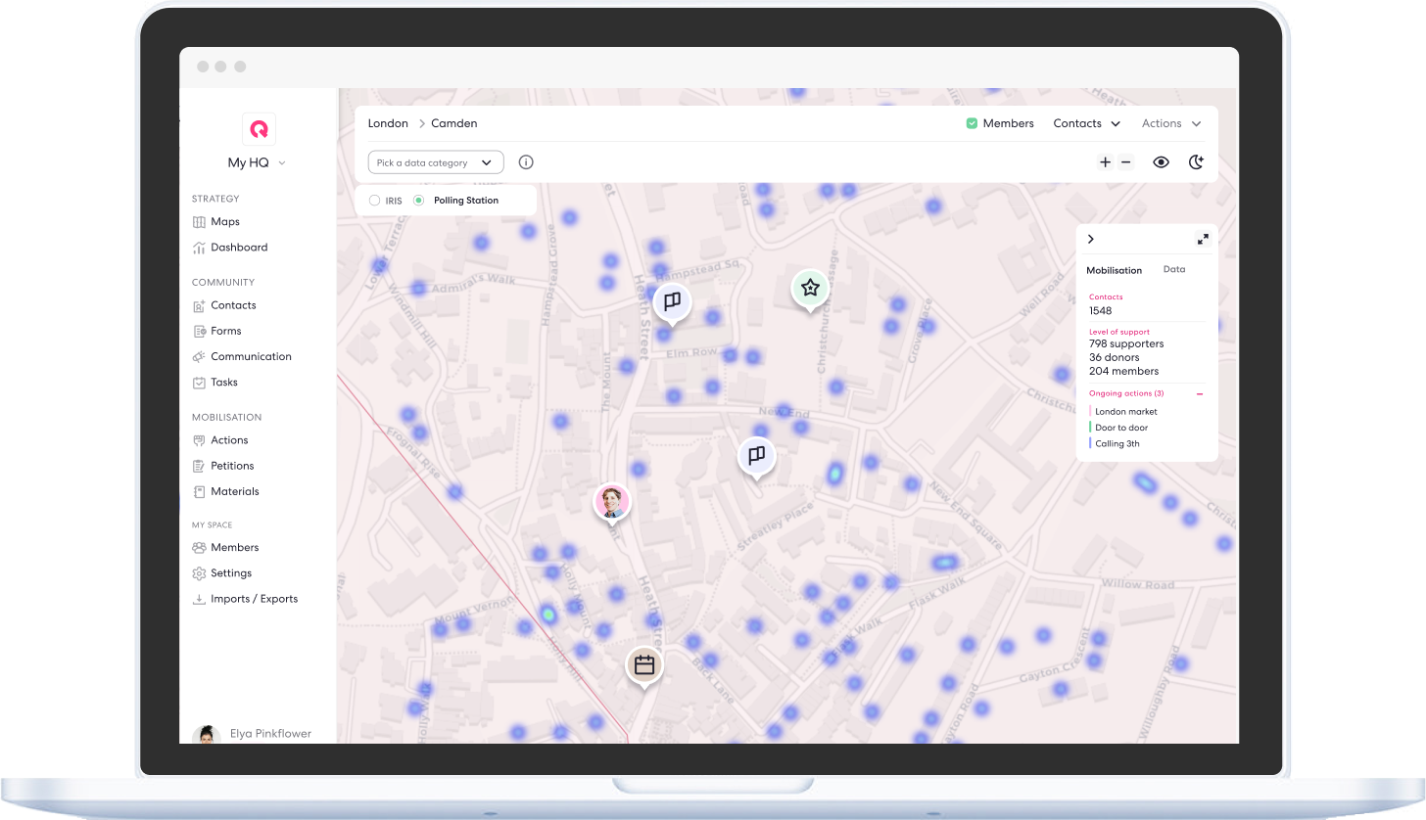The width and height of the screenshot is (1426, 820).
Task: Uncheck the Members checkbox
Action: [972, 123]
